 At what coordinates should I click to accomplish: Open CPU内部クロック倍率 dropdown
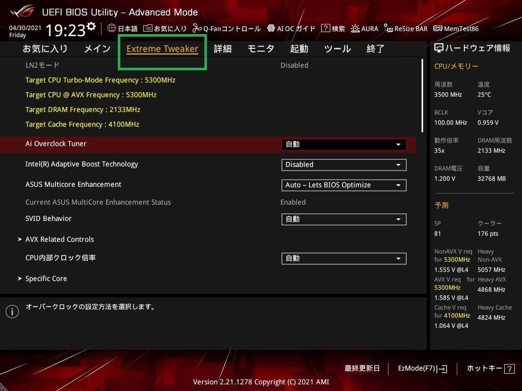[x=344, y=258]
